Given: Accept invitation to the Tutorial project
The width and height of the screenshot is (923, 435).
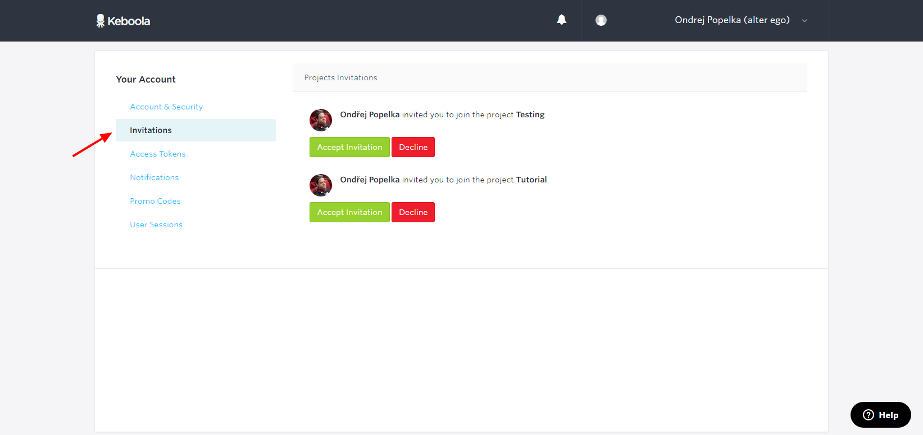Looking at the screenshot, I should click(349, 212).
